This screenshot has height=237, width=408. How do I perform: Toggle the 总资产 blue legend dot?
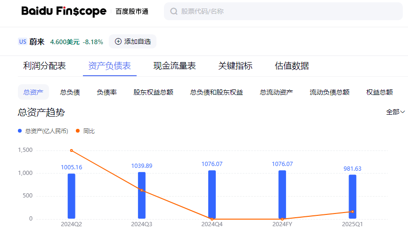click(x=20, y=131)
